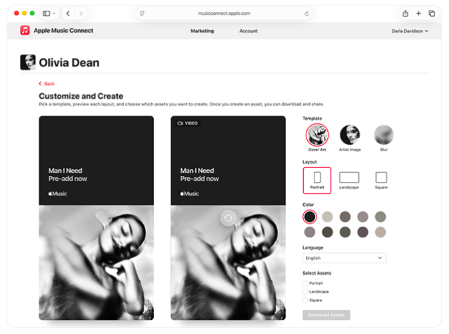Tick the Square asset checkbox
This screenshot has width=449, height=334.
pyautogui.click(x=305, y=300)
